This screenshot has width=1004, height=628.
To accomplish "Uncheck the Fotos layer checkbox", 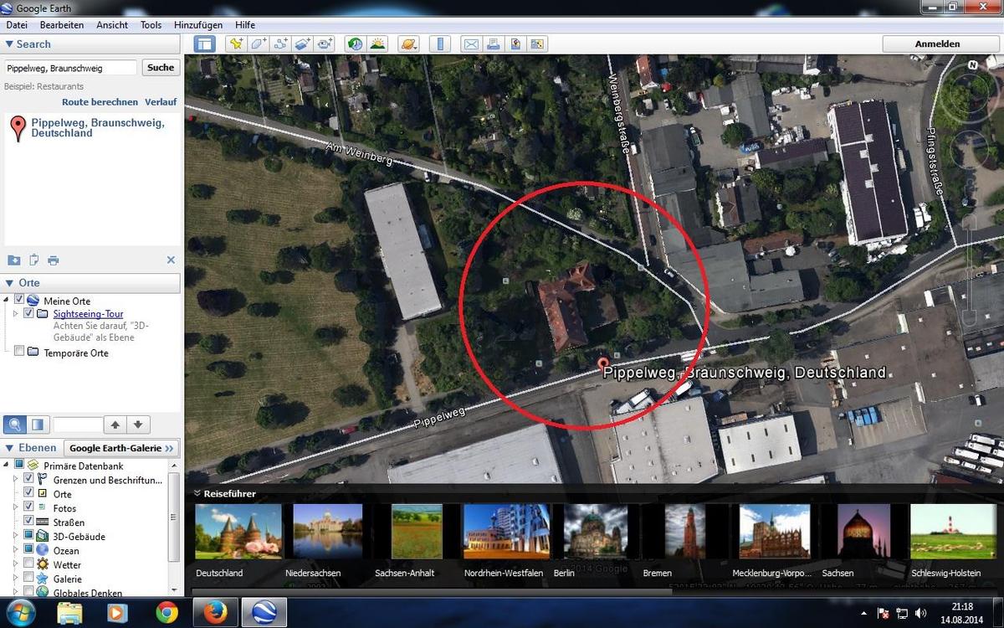I will click(28, 507).
